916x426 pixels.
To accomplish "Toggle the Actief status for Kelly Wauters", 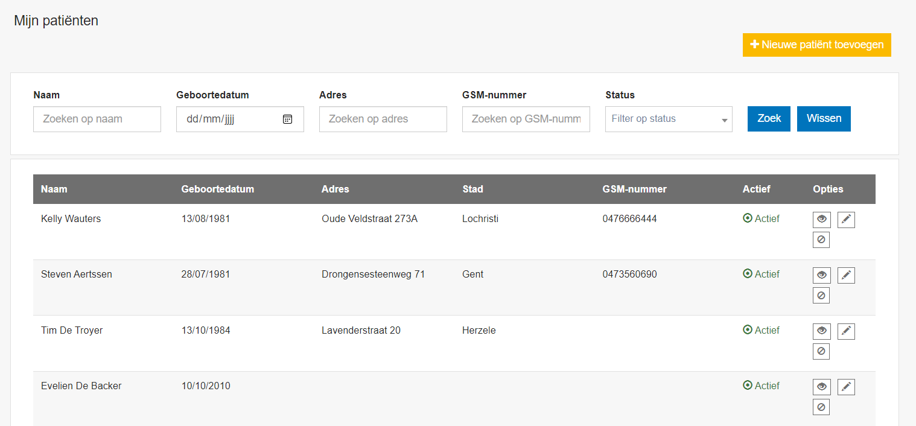I will (x=761, y=218).
